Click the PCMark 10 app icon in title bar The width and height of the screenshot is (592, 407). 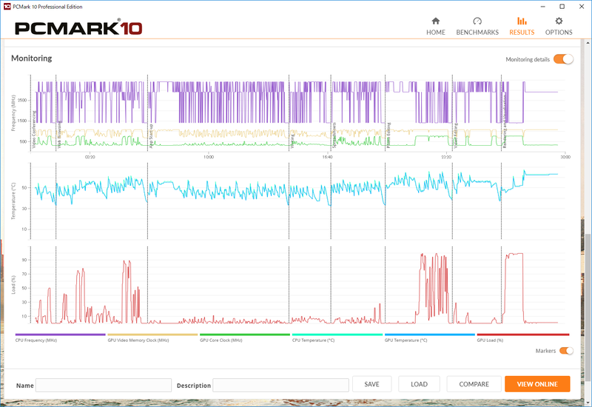(x=7, y=7)
